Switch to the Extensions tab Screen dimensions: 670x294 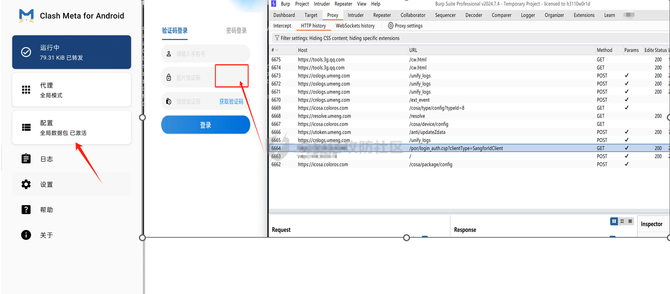point(584,15)
